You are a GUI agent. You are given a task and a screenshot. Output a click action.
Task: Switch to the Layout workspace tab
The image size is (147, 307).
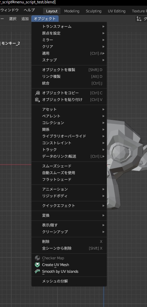tap(52, 11)
